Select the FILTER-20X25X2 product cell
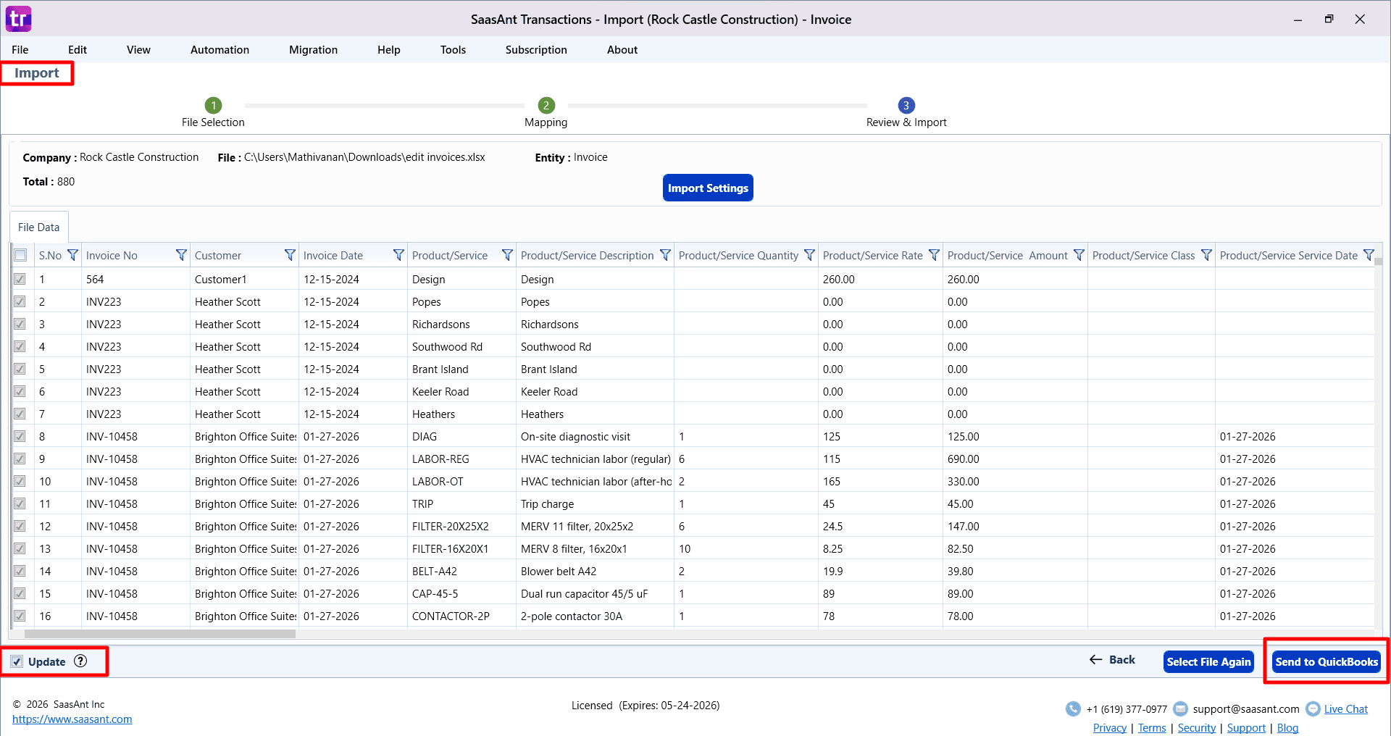1391x736 pixels. pyautogui.click(x=461, y=526)
